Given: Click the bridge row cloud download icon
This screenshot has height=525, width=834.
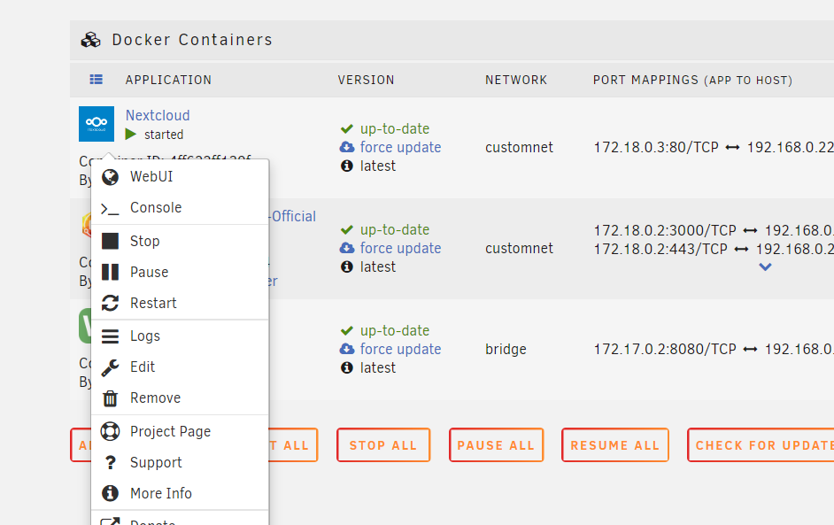Looking at the screenshot, I should pyautogui.click(x=347, y=350).
